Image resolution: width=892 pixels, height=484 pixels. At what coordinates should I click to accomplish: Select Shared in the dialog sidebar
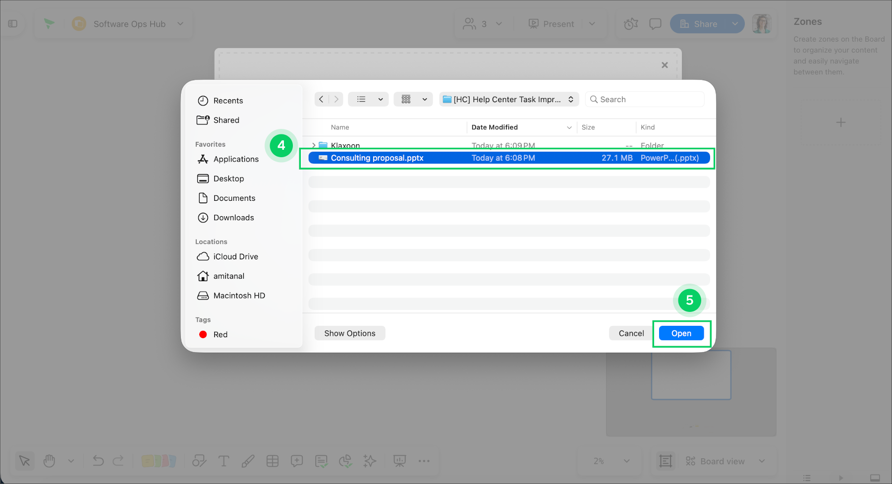pyautogui.click(x=218, y=120)
